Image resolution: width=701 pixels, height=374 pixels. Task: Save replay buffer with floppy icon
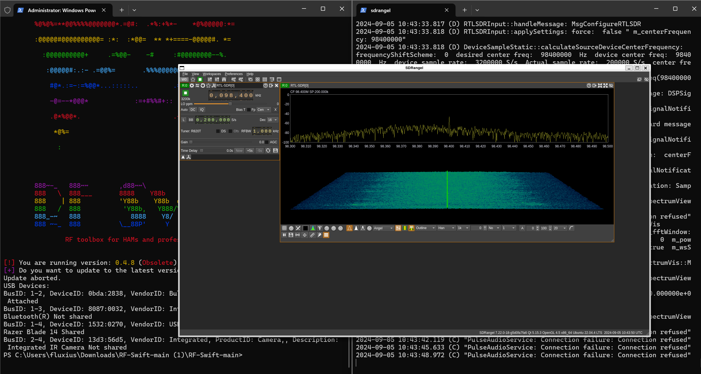click(276, 151)
